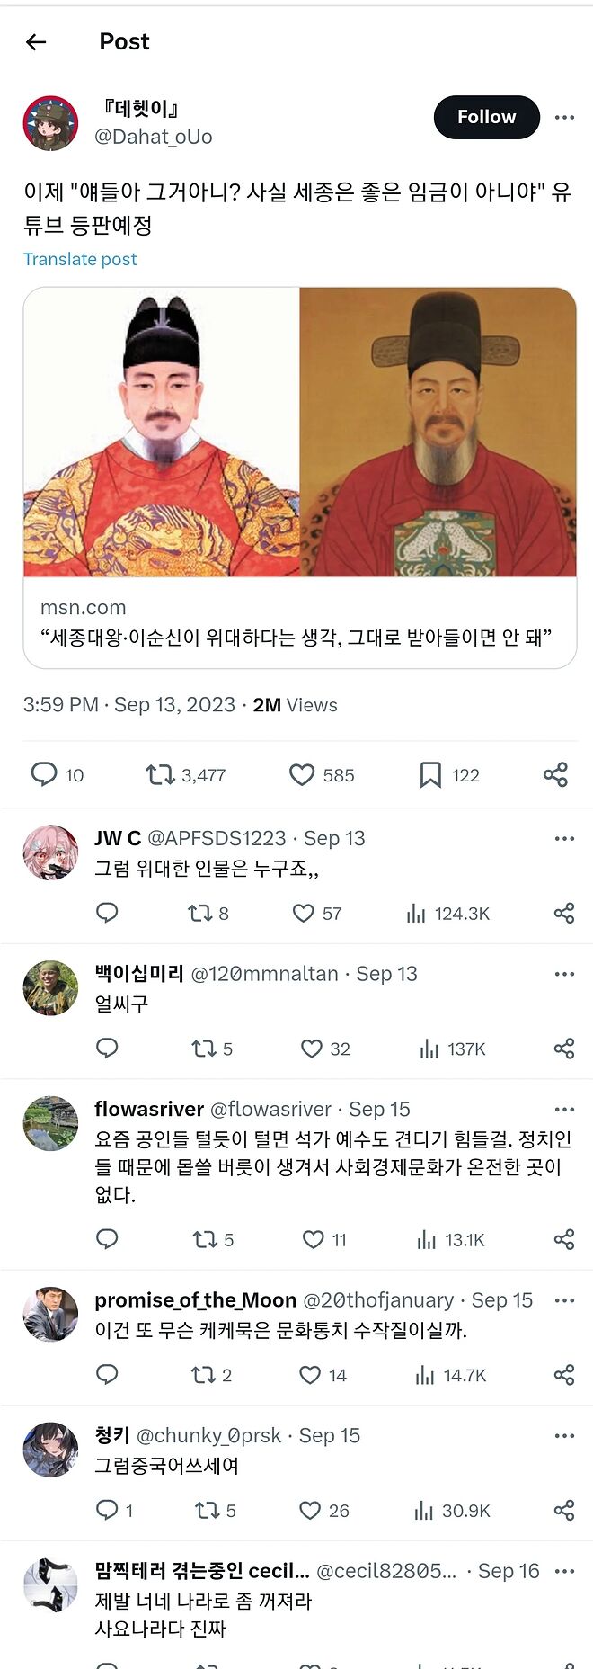Open the article headline link from msn.com
Screen dimensions: 593x1669
(296, 638)
